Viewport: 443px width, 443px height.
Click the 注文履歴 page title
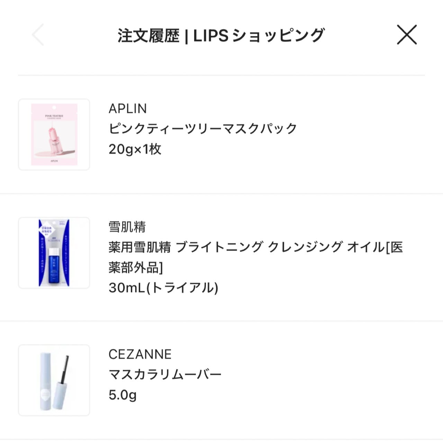pyautogui.click(x=221, y=34)
